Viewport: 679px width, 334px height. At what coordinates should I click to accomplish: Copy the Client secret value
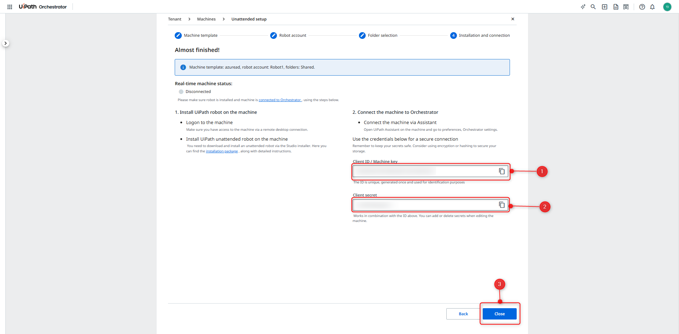pos(502,205)
